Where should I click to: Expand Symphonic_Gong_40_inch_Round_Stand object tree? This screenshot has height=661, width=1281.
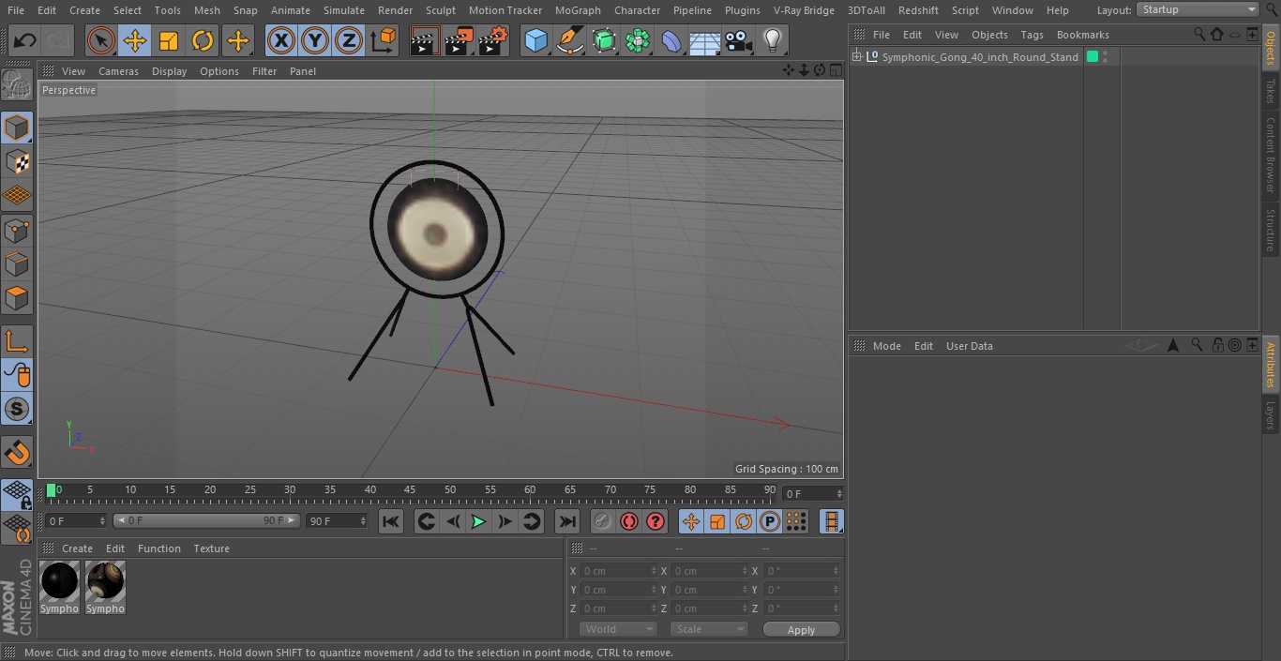(856, 57)
